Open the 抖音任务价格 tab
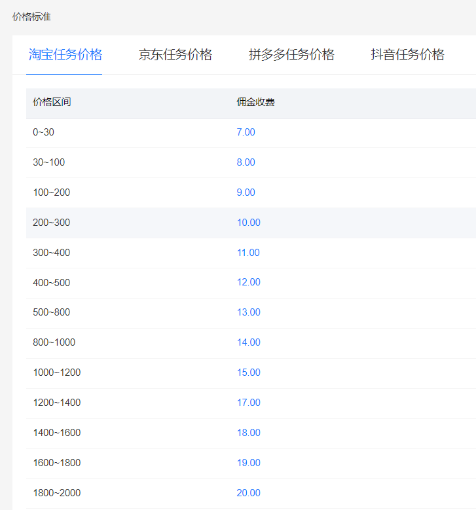 coord(407,54)
